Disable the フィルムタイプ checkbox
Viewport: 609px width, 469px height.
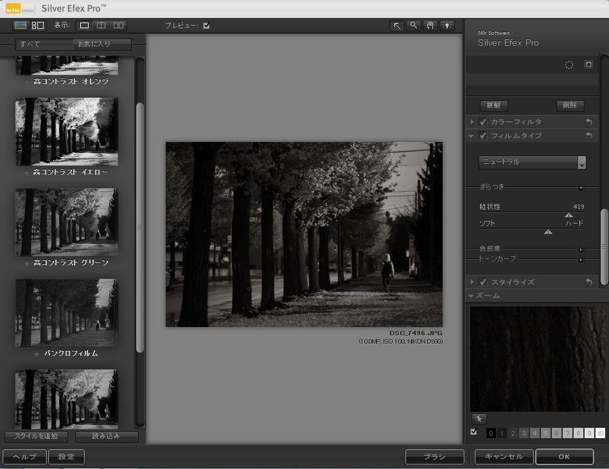pos(483,136)
